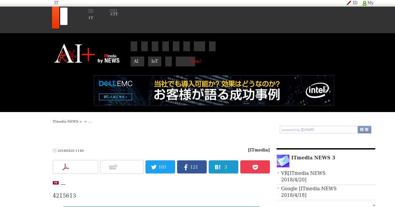Save article to Pocket
Viewport: 395px width, 207px height.
pos(255,167)
